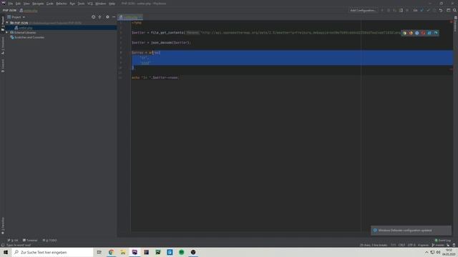This screenshot has height=257, width=458.
Task: Click the Rollback undo arrow in toolbar
Action: 441,10
